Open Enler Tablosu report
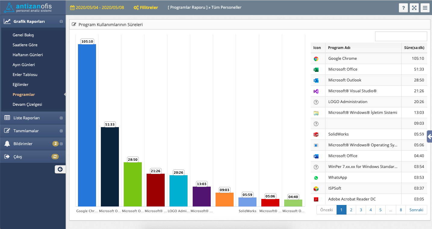Image resolution: width=432 pixels, height=229 pixels. click(x=25, y=75)
